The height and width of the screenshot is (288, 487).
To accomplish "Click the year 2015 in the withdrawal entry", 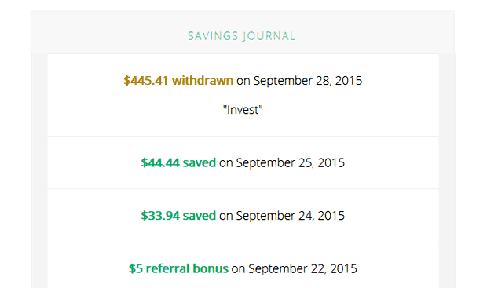I will 349,81.
